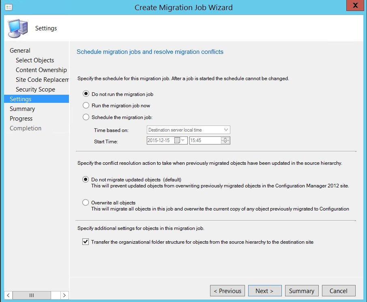Click the right arrow of the bottom scrollbar
Image resolution: width=367 pixels, height=302 pixels.
64,296
